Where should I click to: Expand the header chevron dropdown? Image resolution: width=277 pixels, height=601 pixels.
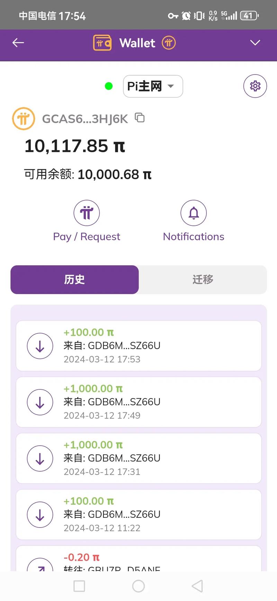pyautogui.click(x=255, y=43)
